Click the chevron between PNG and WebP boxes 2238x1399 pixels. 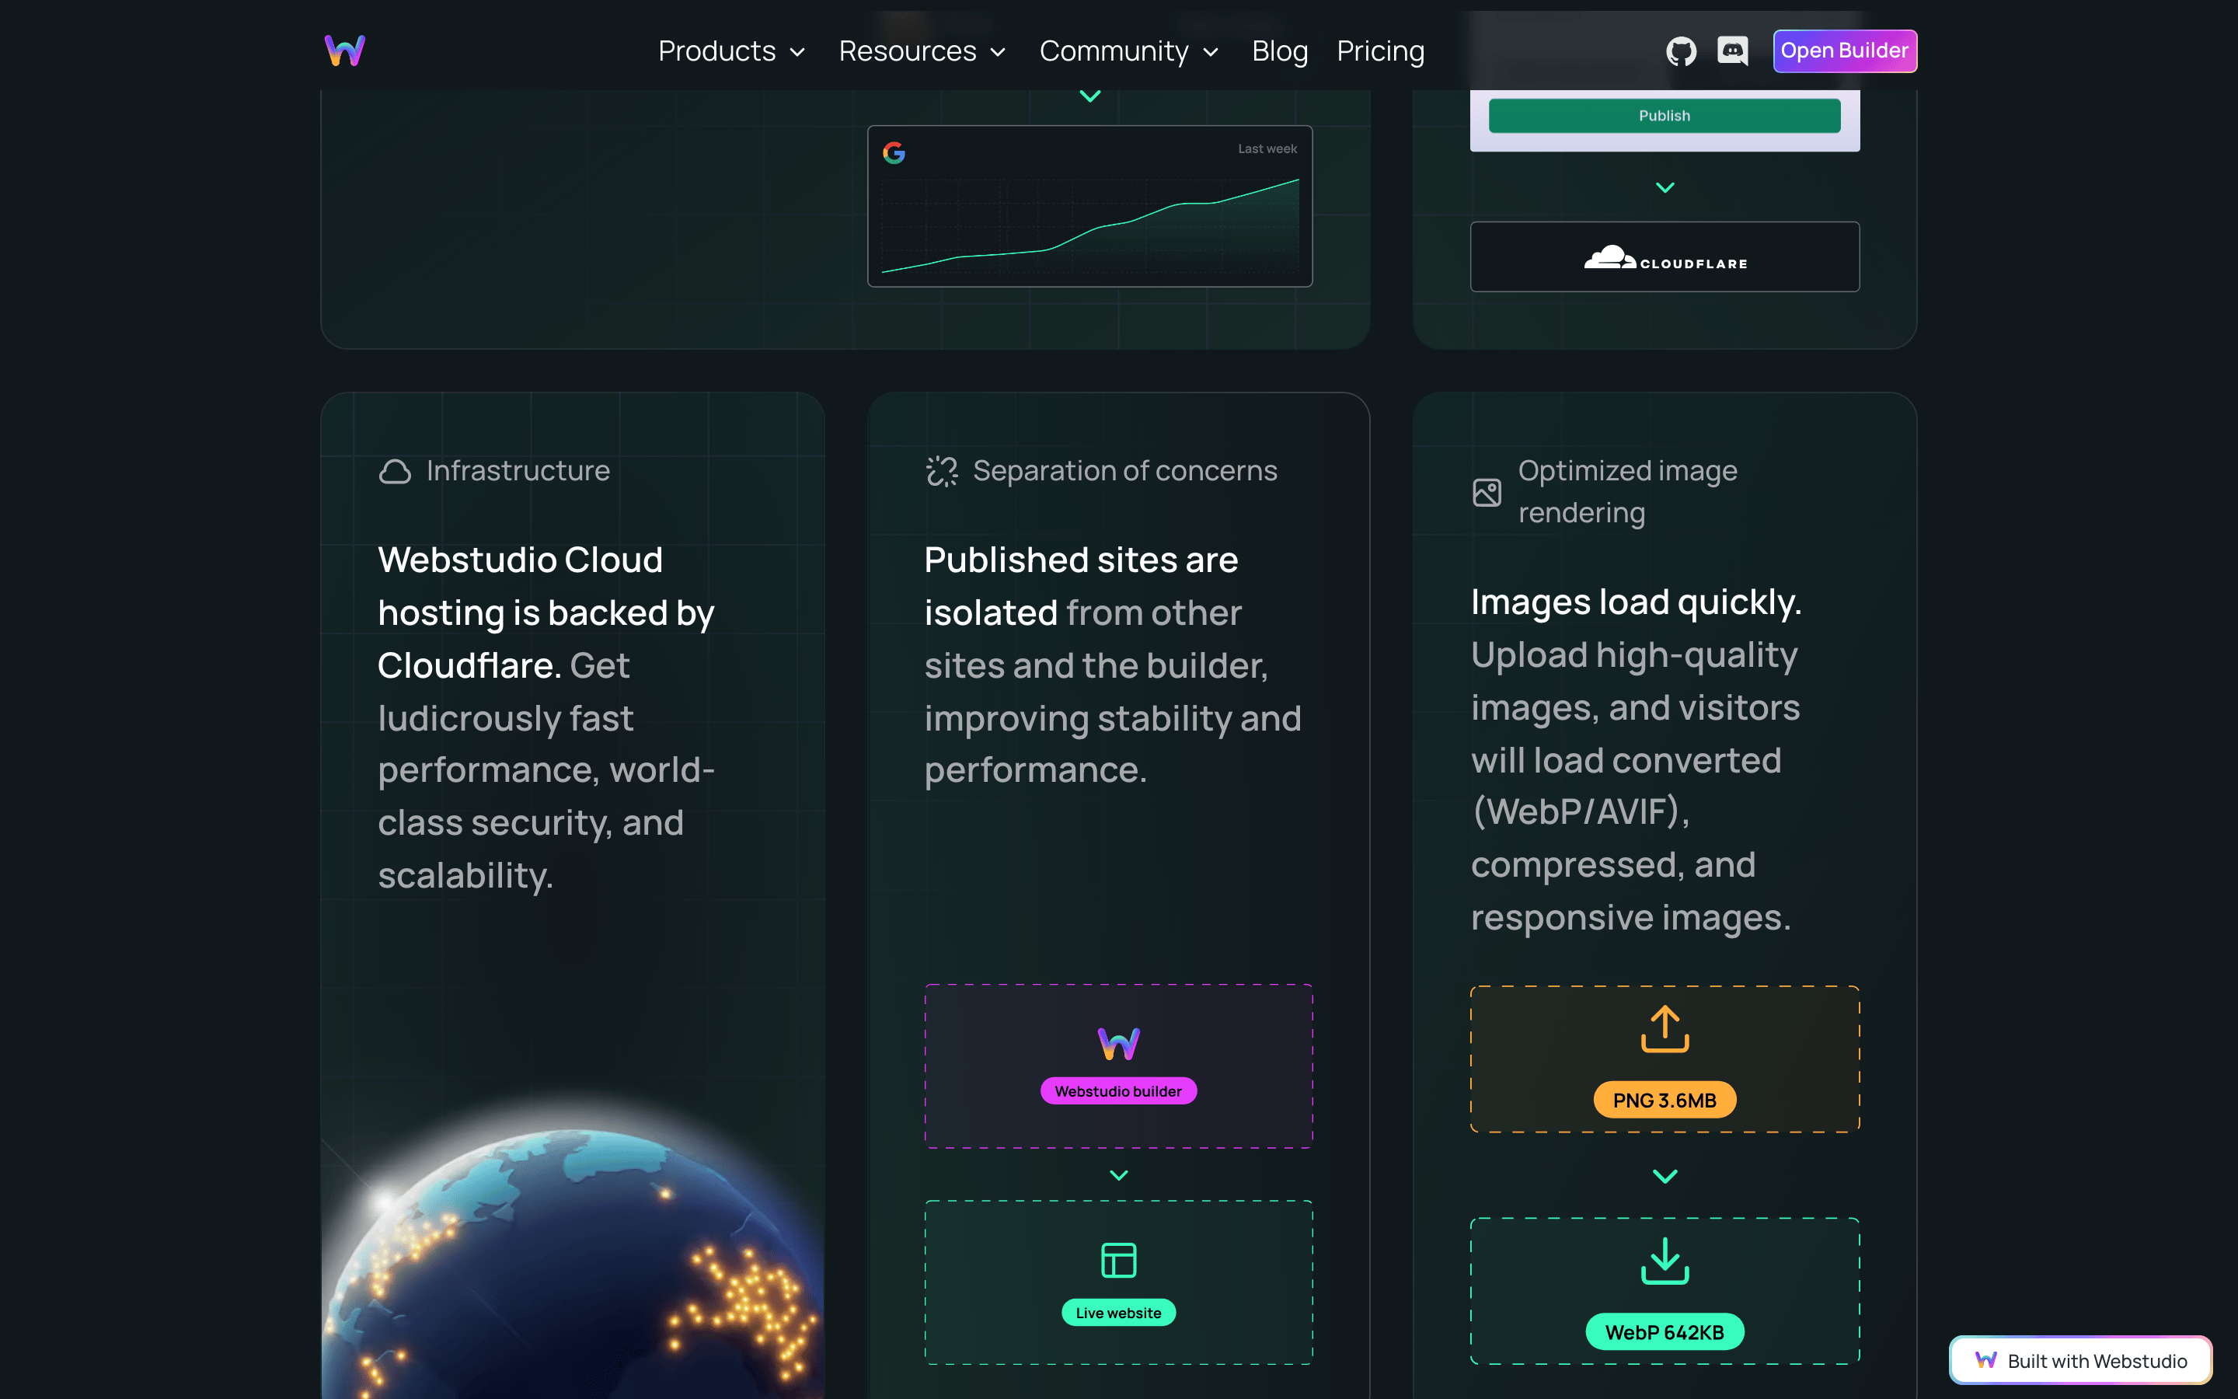[x=1665, y=1177]
